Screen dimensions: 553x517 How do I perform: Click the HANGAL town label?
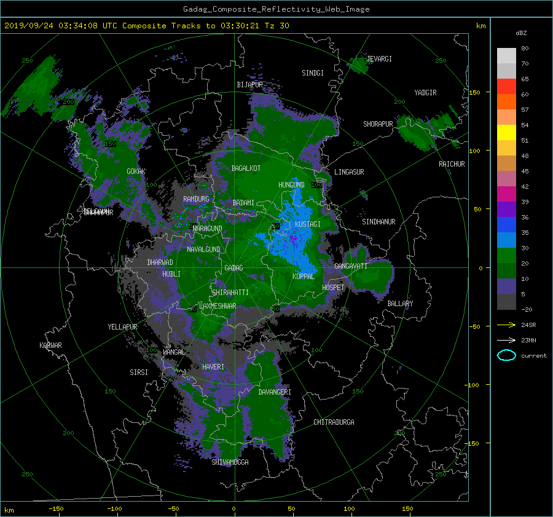(x=173, y=352)
